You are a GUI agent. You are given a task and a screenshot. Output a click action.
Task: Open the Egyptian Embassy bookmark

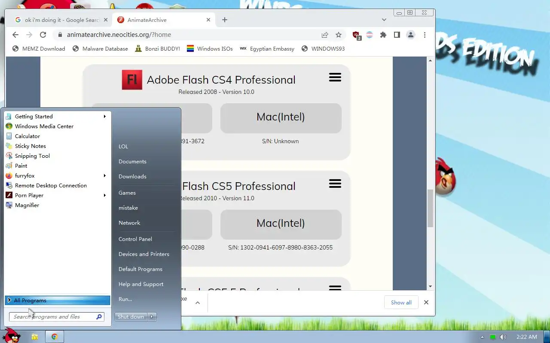coord(267,49)
